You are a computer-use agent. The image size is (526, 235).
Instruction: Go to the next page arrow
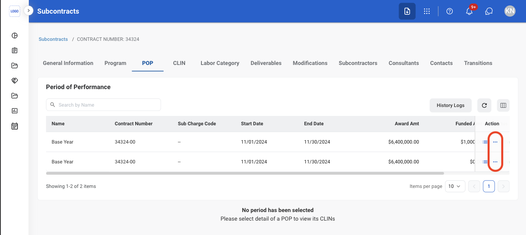(504, 186)
